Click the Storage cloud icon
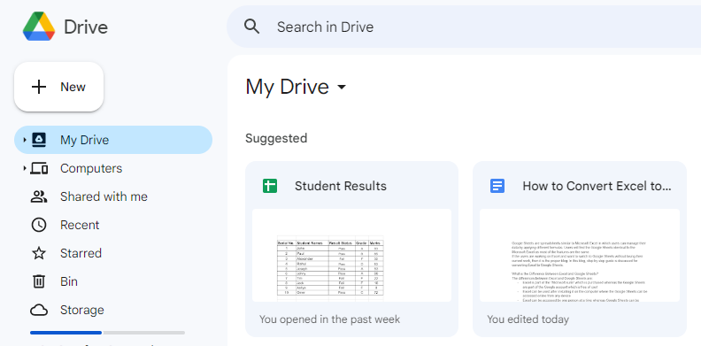 pyautogui.click(x=39, y=310)
